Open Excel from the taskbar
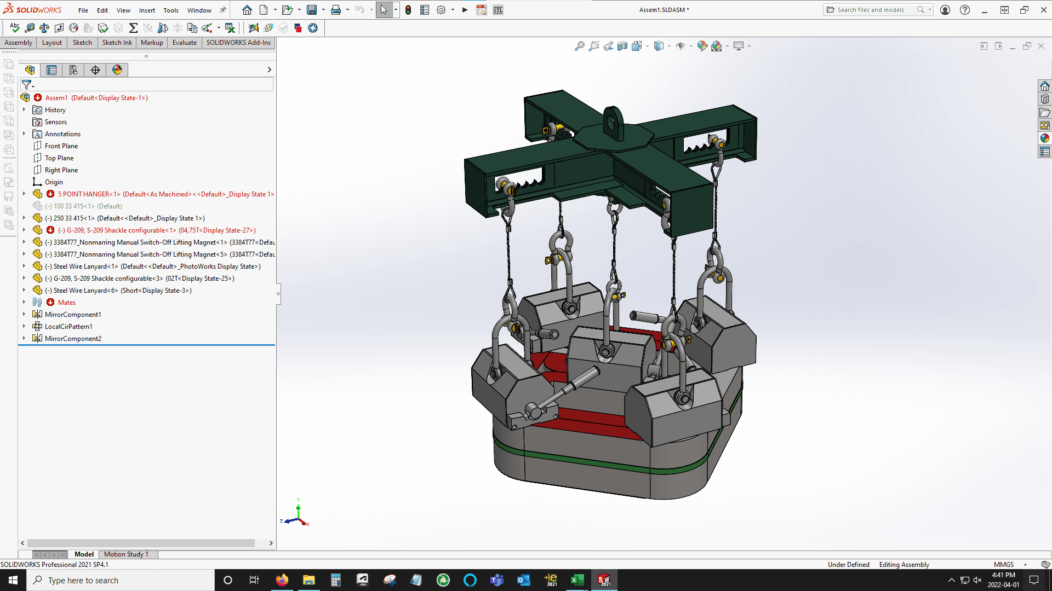1052x591 pixels. (x=577, y=580)
